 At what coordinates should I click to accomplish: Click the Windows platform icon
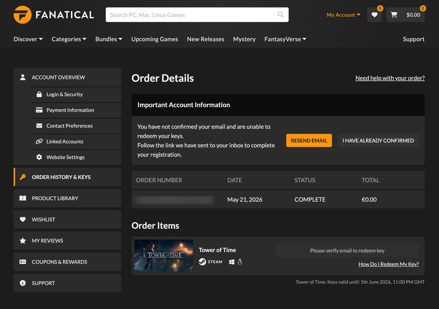(232, 262)
